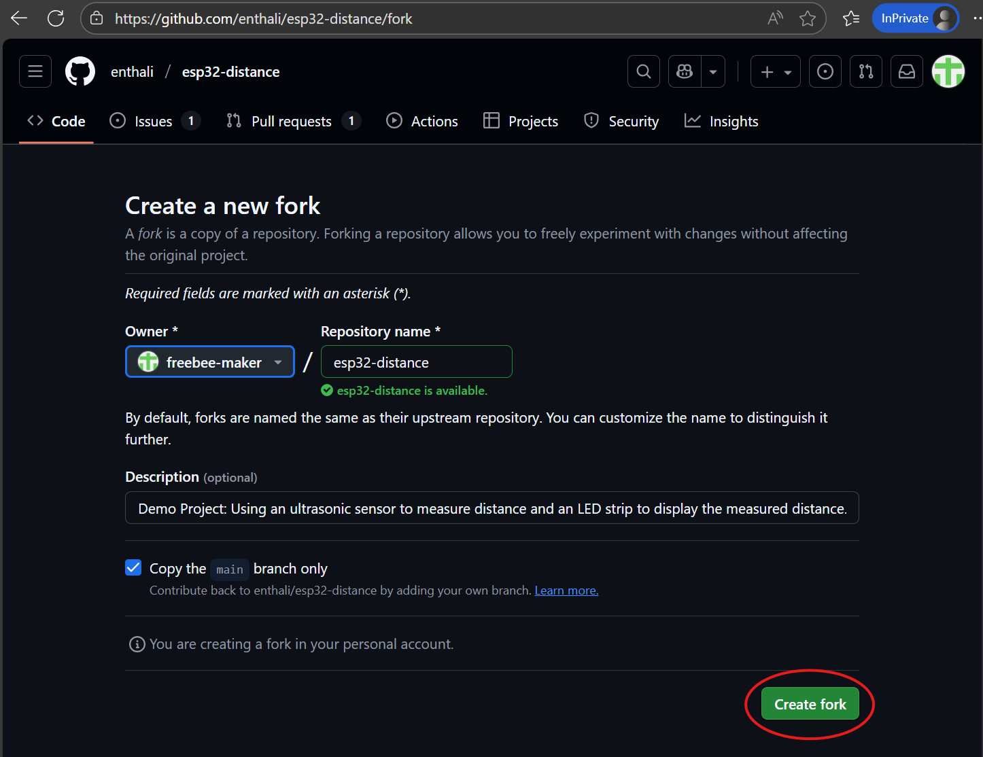Open the GitHub search icon
The width and height of the screenshot is (983, 757).
point(643,71)
